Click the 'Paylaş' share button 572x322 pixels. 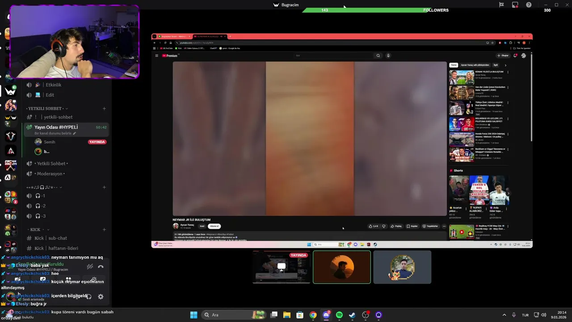pos(396,226)
